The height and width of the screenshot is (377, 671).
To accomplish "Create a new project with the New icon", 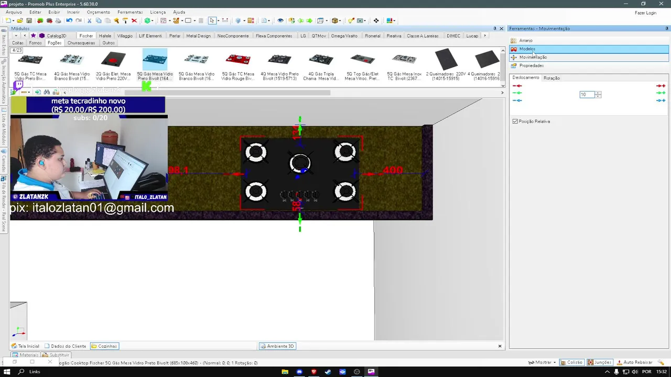I will pyautogui.click(x=8, y=21).
